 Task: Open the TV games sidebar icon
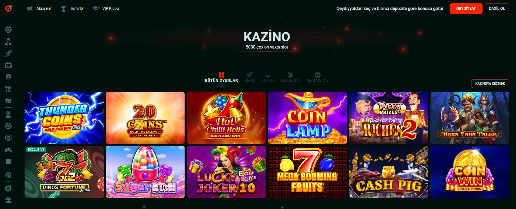click(x=8, y=65)
